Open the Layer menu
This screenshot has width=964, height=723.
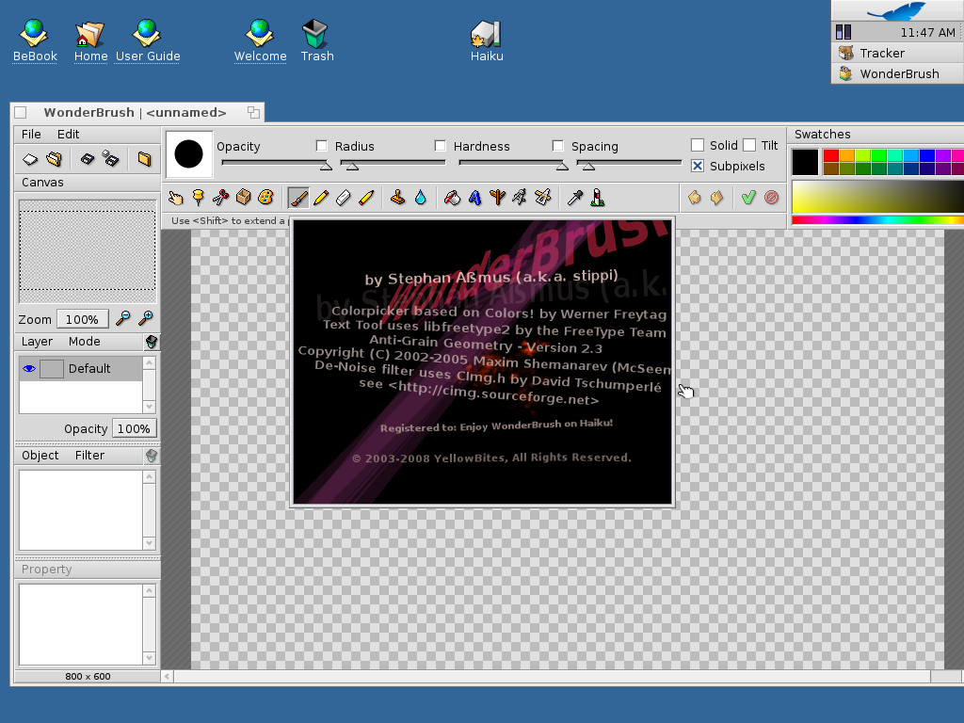(x=37, y=341)
